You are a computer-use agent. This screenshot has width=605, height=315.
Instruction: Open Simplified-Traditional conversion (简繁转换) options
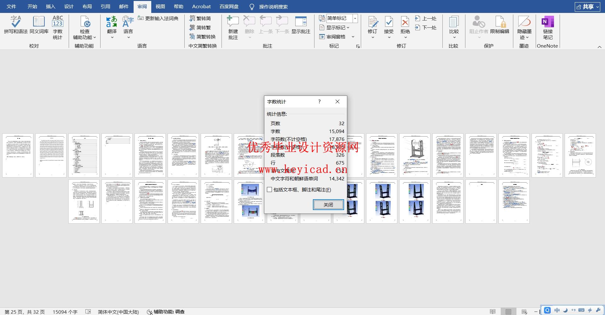[202, 37]
